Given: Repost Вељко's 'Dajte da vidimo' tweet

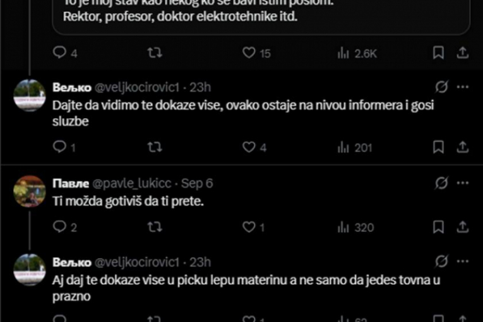Looking at the screenshot, I should 154,147.
